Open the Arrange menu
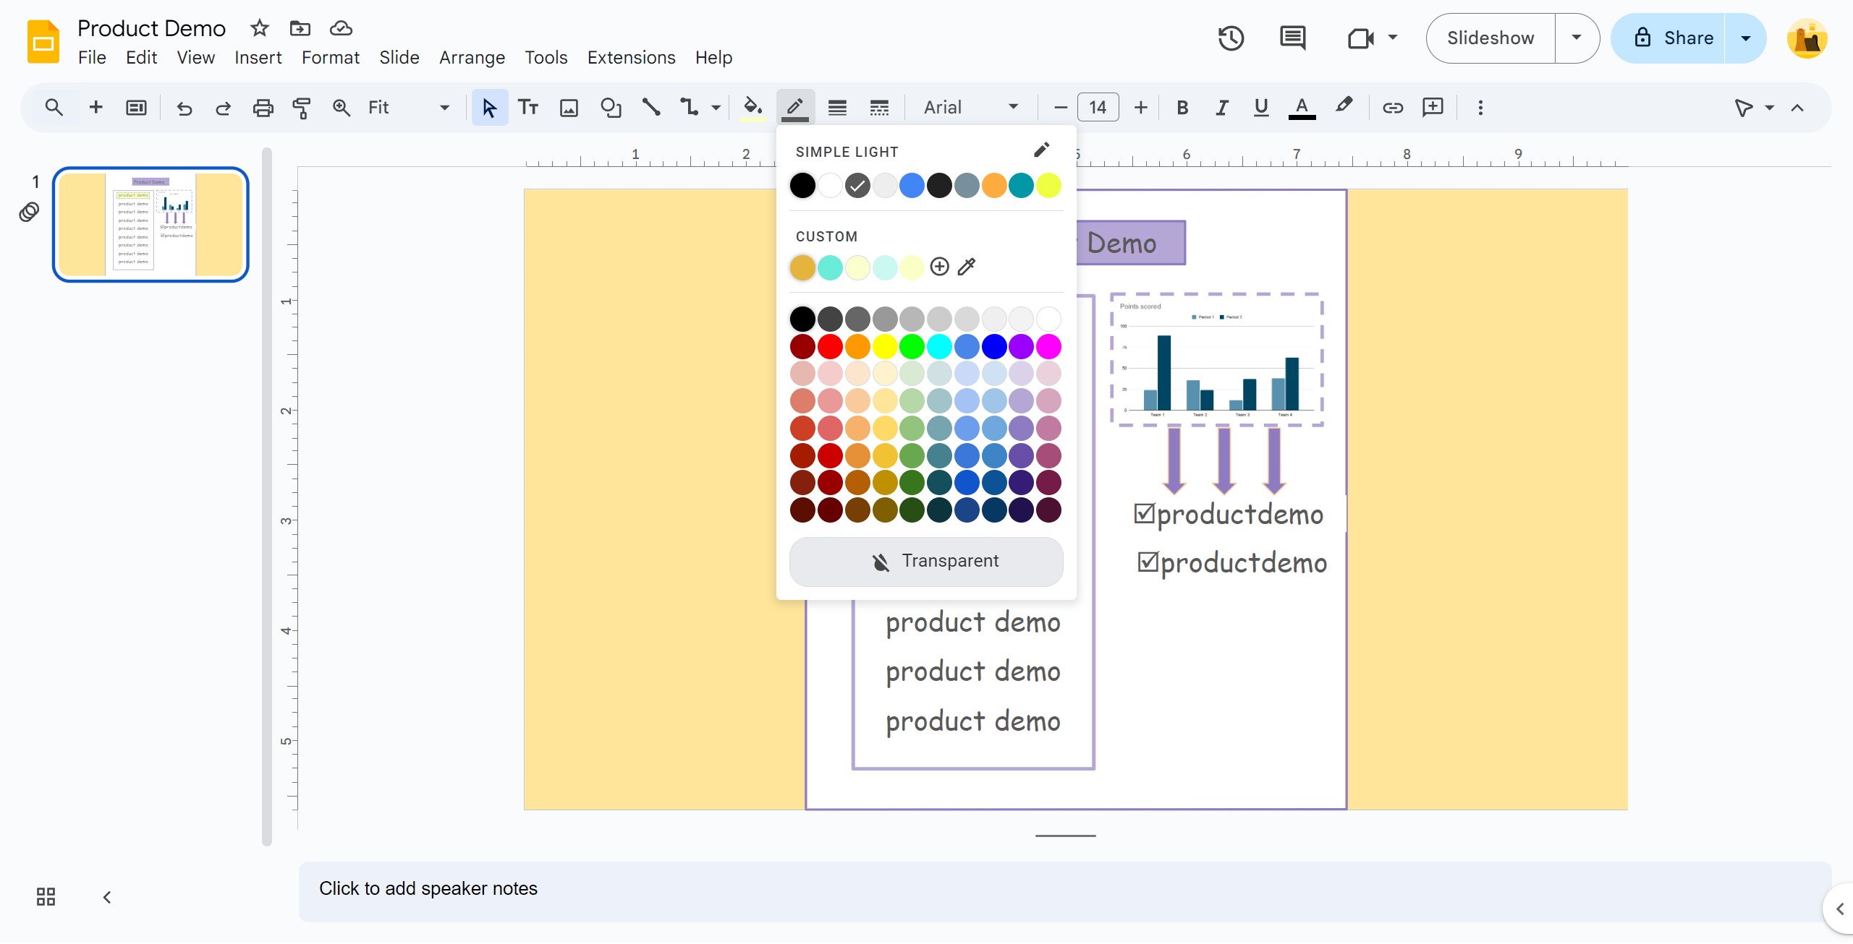 pyautogui.click(x=472, y=57)
